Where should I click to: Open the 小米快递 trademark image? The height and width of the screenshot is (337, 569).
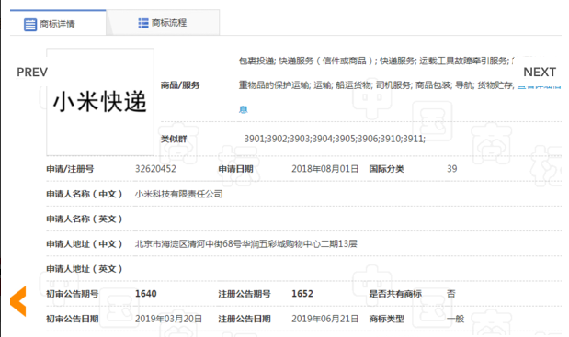point(100,102)
